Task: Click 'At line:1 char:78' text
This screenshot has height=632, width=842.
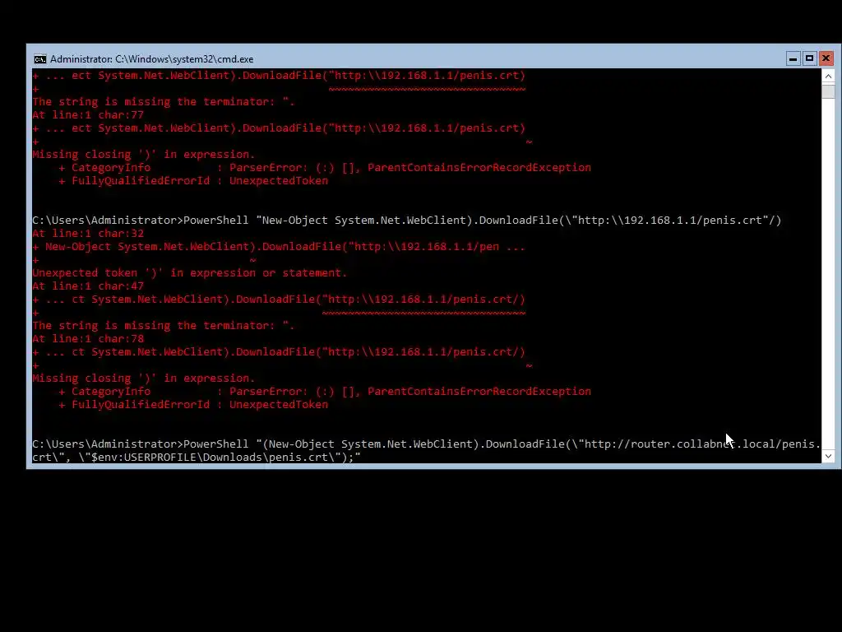Action: tap(88, 339)
